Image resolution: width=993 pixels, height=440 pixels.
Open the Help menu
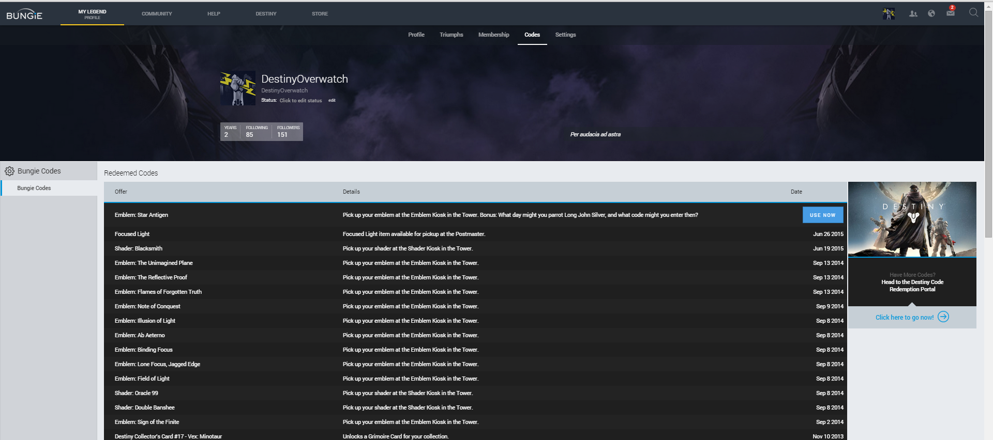(x=214, y=14)
